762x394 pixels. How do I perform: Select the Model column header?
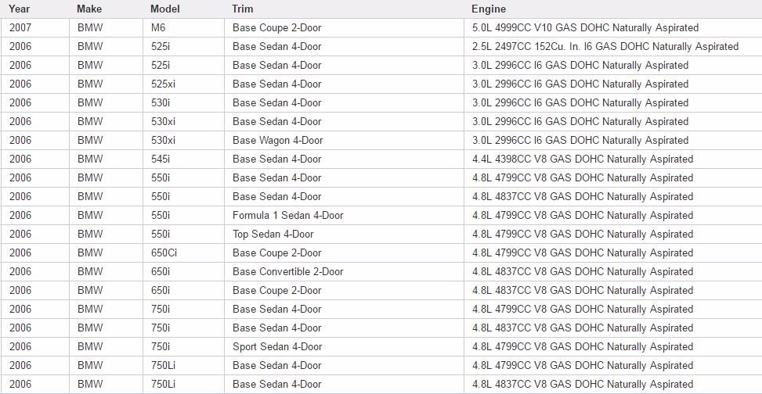[x=164, y=9]
